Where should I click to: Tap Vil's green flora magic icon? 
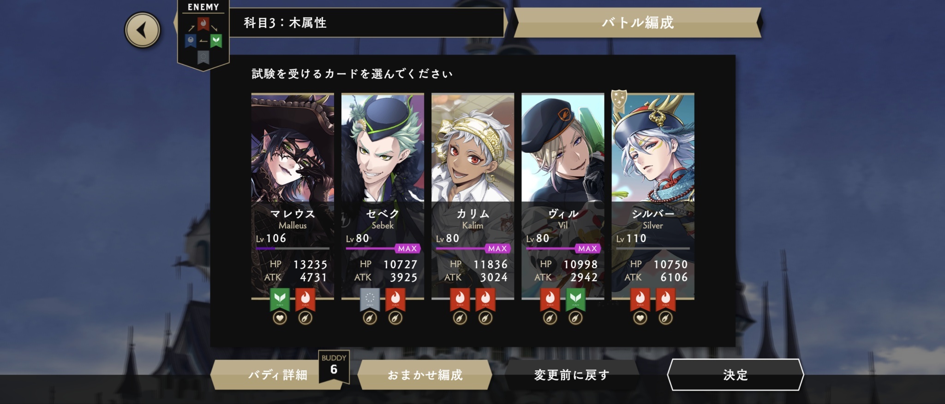tap(575, 299)
